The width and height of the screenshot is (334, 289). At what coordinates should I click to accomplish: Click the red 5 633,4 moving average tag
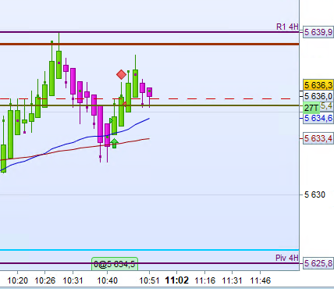click(x=318, y=138)
